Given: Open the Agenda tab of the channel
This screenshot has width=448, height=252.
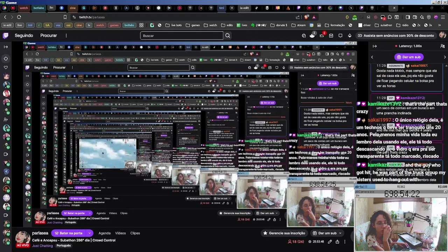Looking at the screenshot, I should (x=104, y=233).
